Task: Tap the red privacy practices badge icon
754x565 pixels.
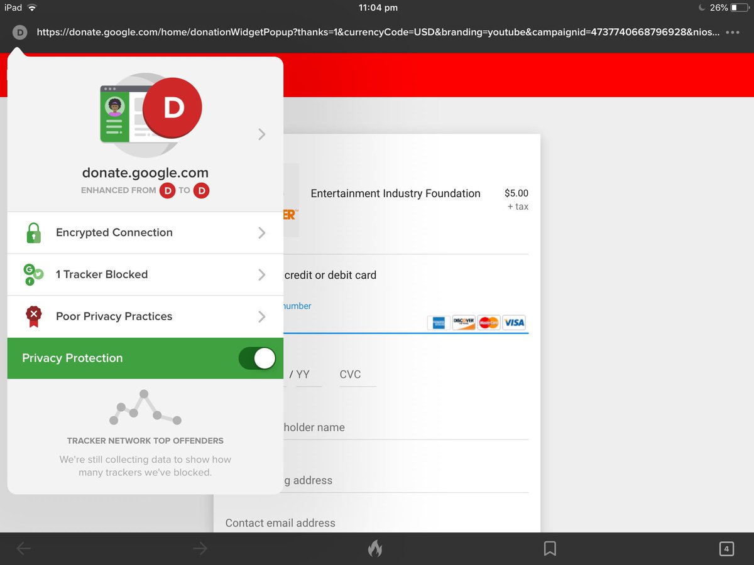Action: (x=33, y=316)
